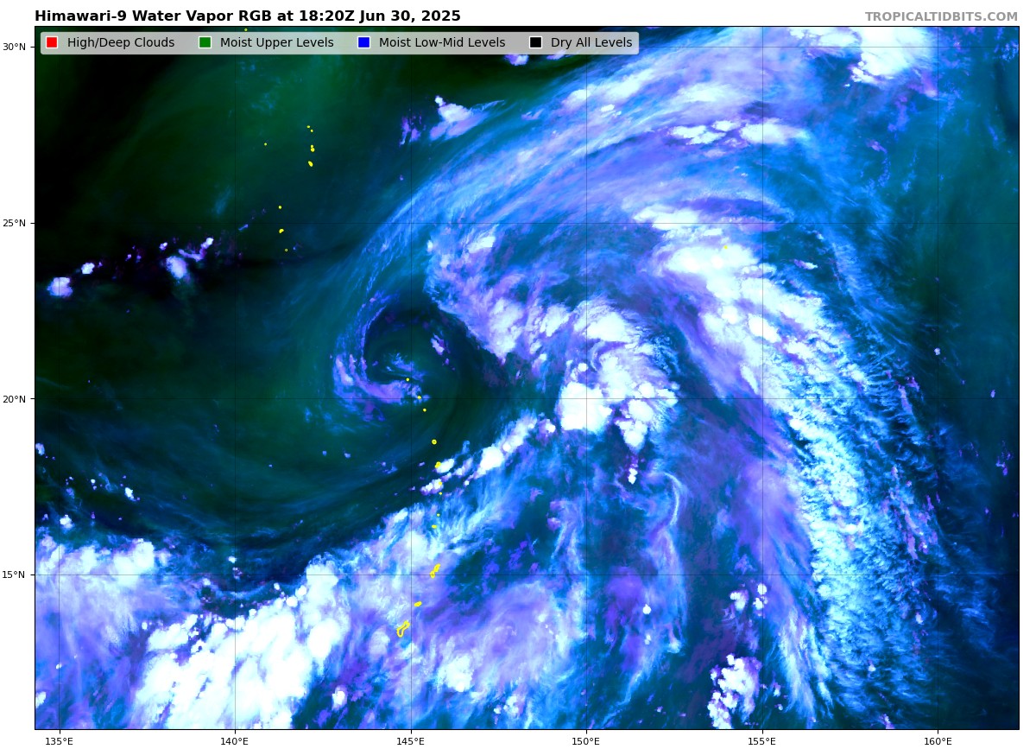Select the 'Moist Low-Mid Levels' legend label
The height and width of the screenshot is (749, 1036).
click(442, 42)
